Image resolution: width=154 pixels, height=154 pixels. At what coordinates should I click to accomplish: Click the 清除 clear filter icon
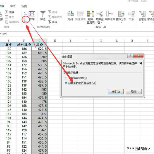click(50, 12)
